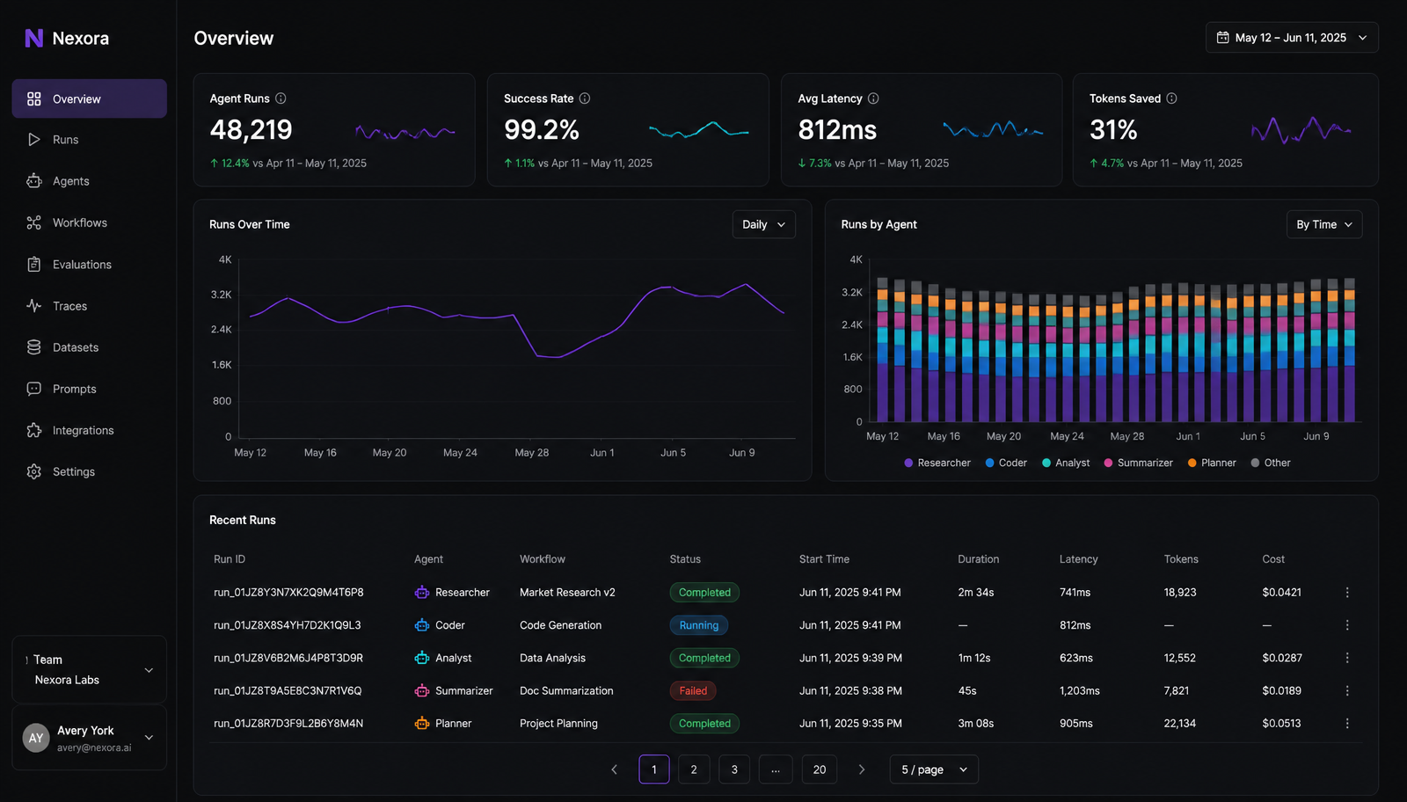Click the Agent Runs sparkline chart
Screen dimensions: 1407x802
pyautogui.click(x=405, y=133)
